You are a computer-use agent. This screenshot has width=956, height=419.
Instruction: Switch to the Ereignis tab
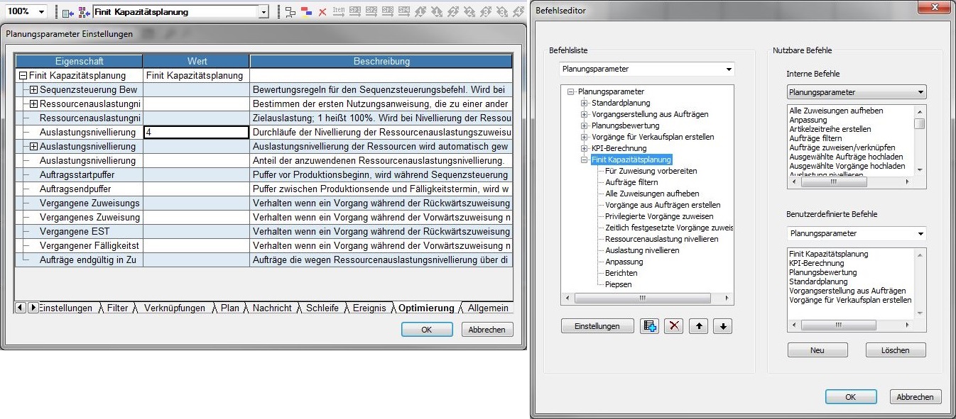click(x=369, y=308)
